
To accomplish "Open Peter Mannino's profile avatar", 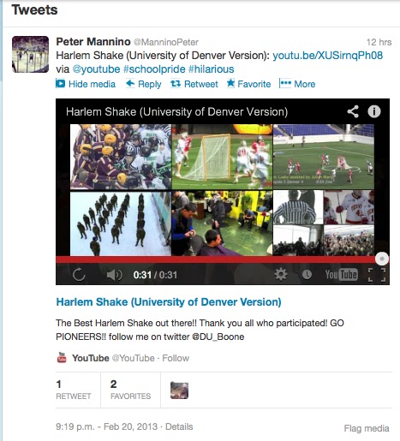I will tap(30, 54).
